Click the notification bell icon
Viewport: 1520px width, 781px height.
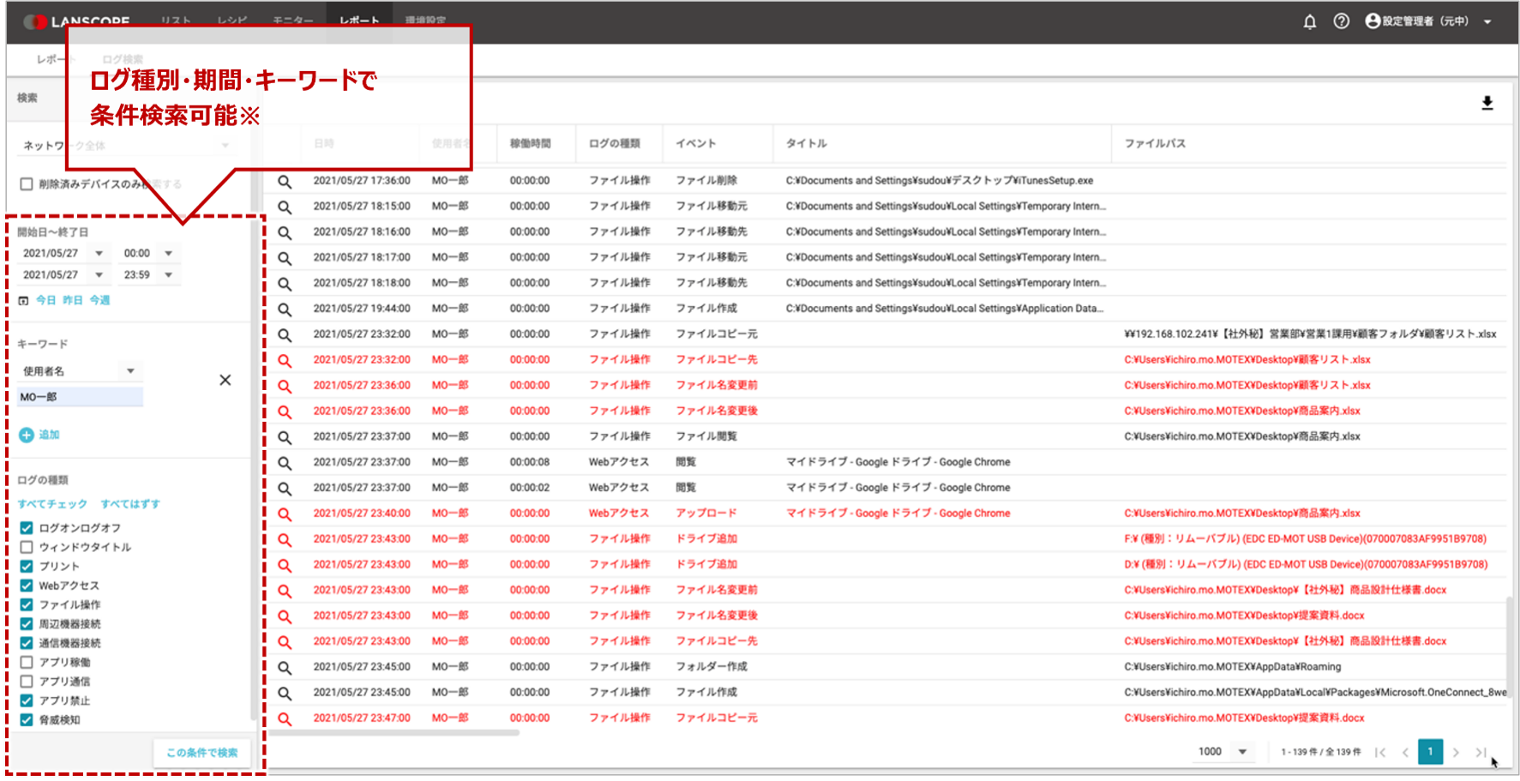click(1309, 21)
